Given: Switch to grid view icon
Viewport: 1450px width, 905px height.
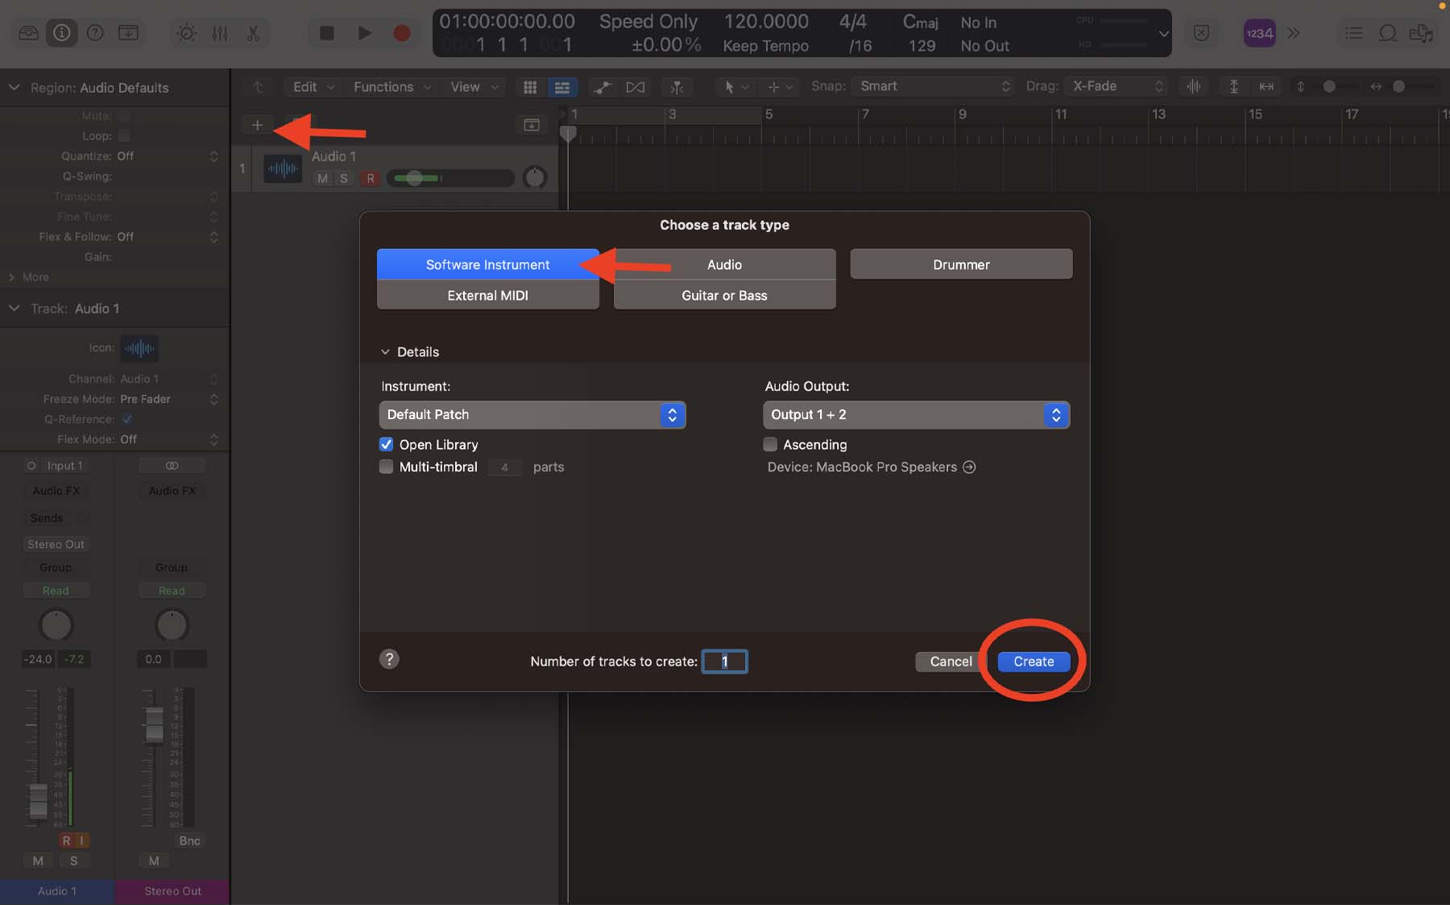Looking at the screenshot, I should tap(529, 87).
